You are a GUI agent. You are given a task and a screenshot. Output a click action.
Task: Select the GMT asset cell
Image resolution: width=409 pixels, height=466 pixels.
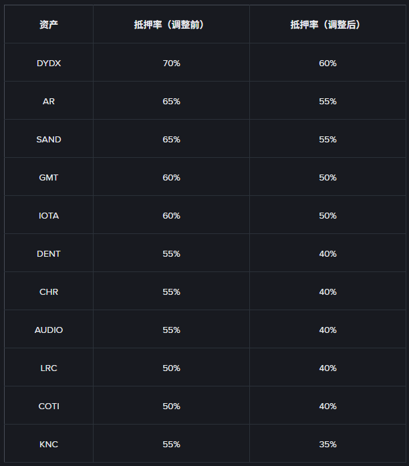pos(49,177)
